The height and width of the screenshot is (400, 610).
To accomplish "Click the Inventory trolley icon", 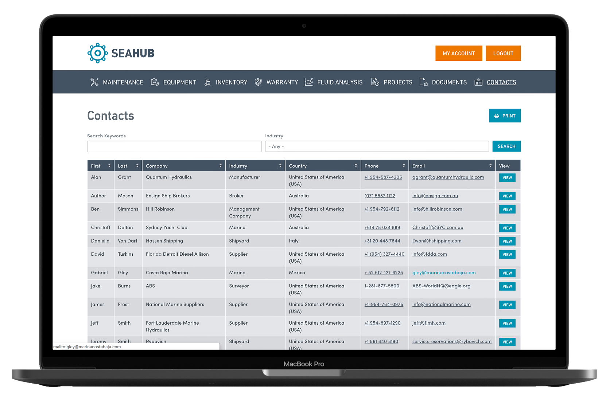I will 207,82.
